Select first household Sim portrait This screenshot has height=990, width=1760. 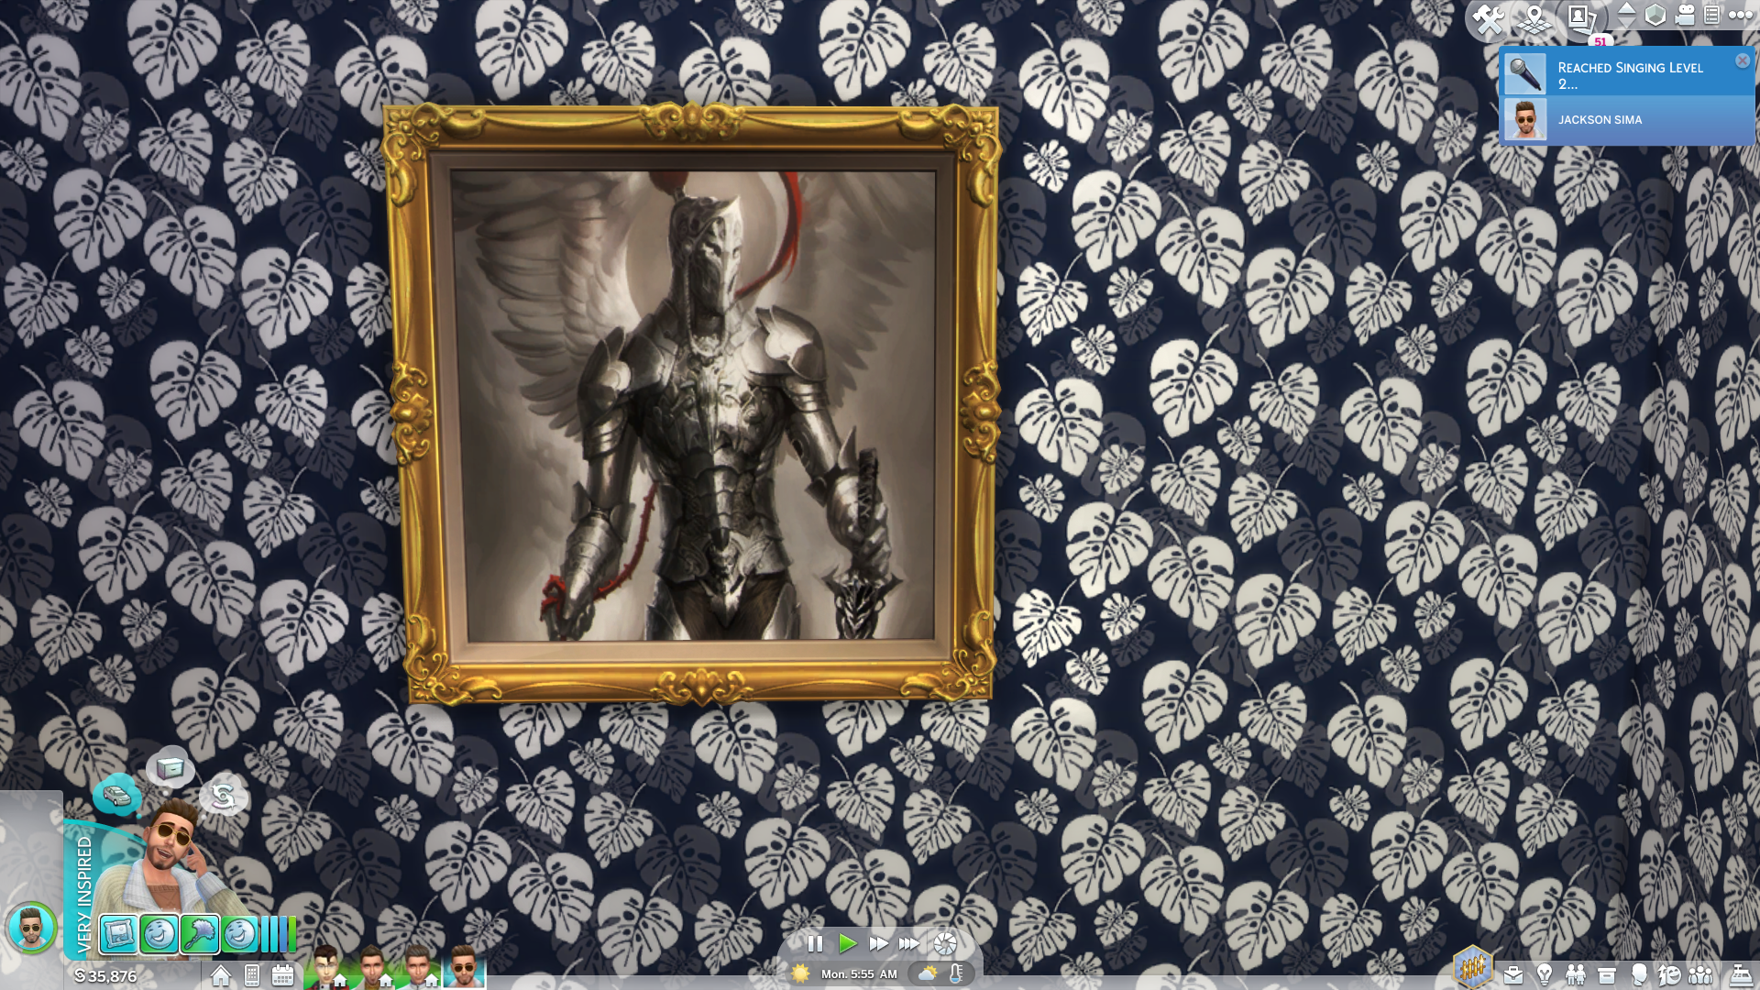(x=326, y=968)
